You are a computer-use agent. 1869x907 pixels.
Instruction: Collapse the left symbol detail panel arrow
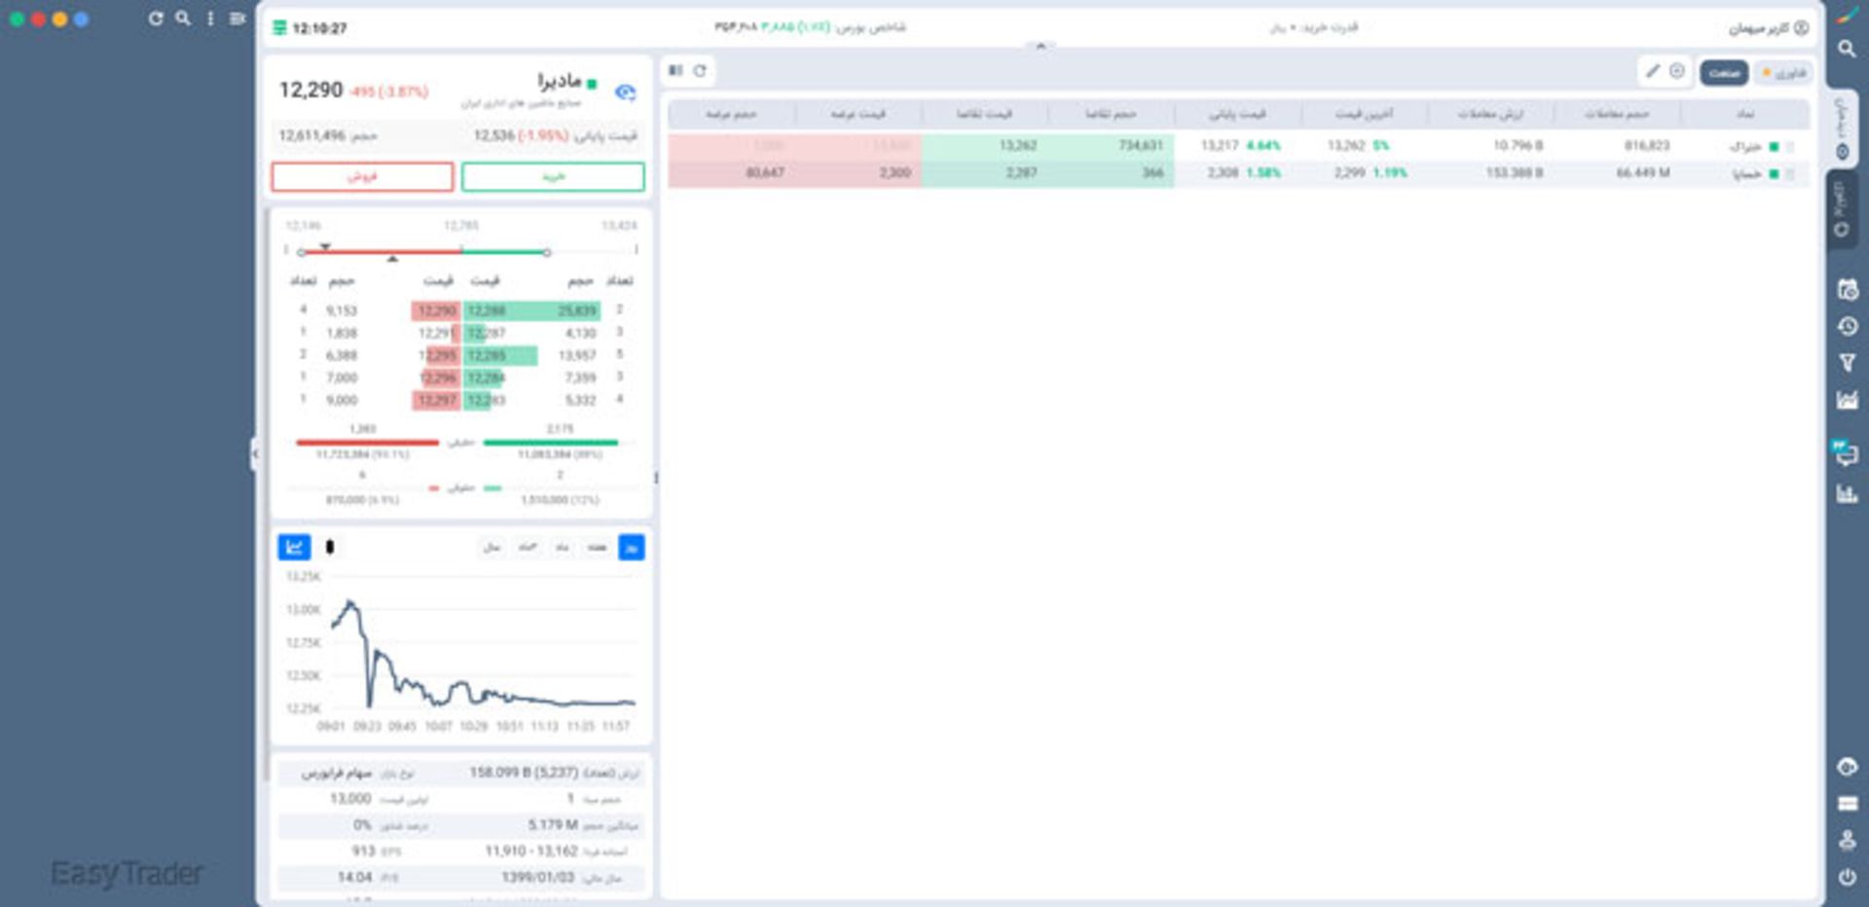[x=255, y=453]
